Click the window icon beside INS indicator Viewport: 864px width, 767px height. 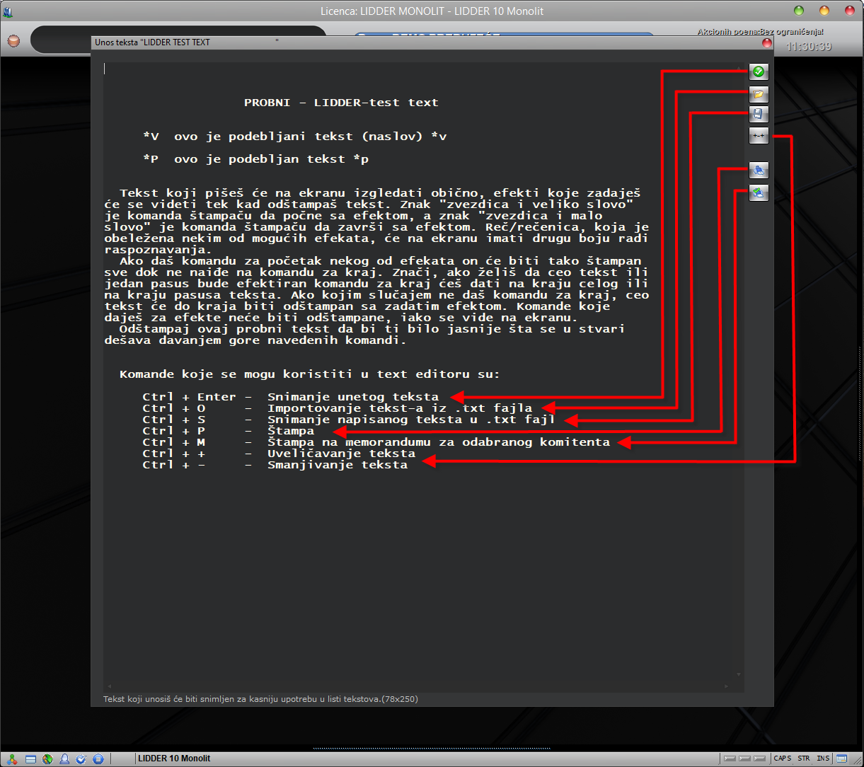(x=841, y=758)
